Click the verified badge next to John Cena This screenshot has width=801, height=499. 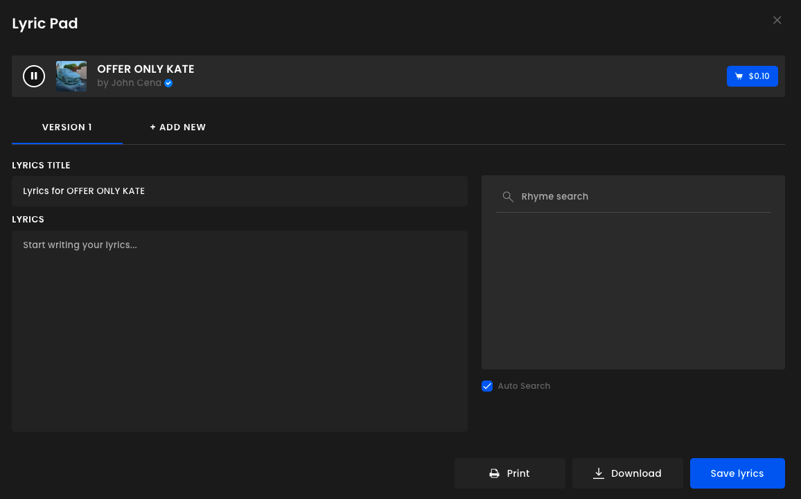click(168, 82)
